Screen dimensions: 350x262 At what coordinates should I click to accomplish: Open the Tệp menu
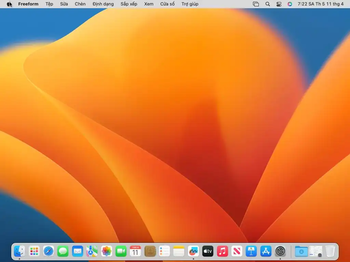tap(49, 4)
